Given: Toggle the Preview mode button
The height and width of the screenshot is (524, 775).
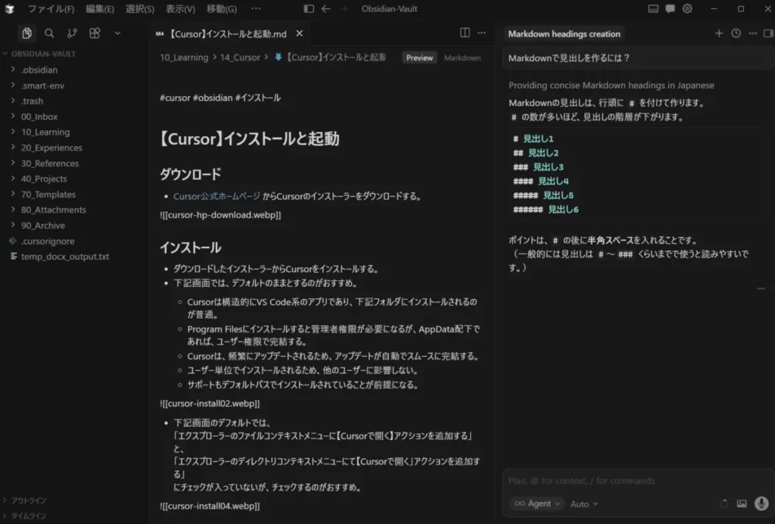Looking at the screenshot, I should (419, 57).
